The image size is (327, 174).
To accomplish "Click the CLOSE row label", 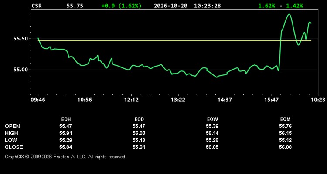I will pos(14,147).
